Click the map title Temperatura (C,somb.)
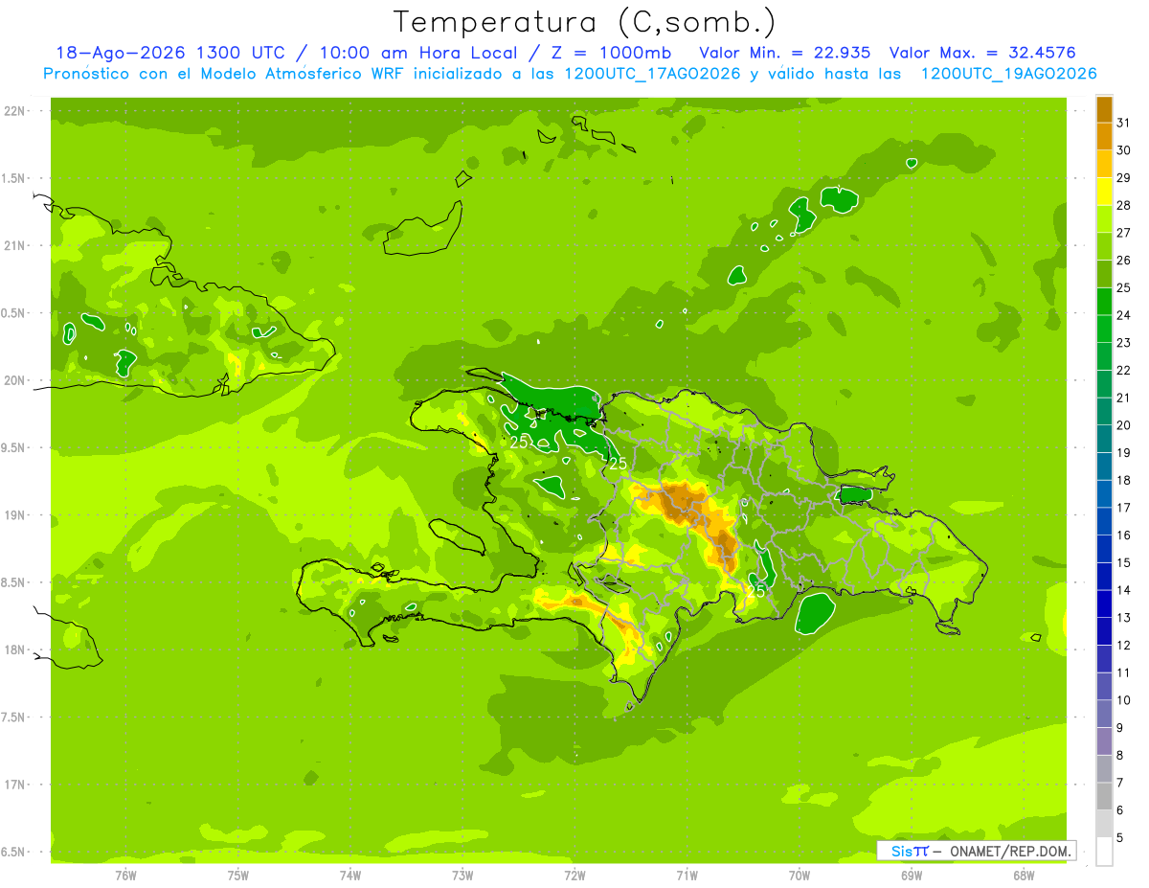 (x=584, y=21)
